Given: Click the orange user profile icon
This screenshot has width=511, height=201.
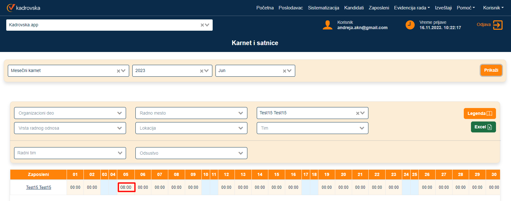Looking at the screenshot, I should [x=327, y=25].
